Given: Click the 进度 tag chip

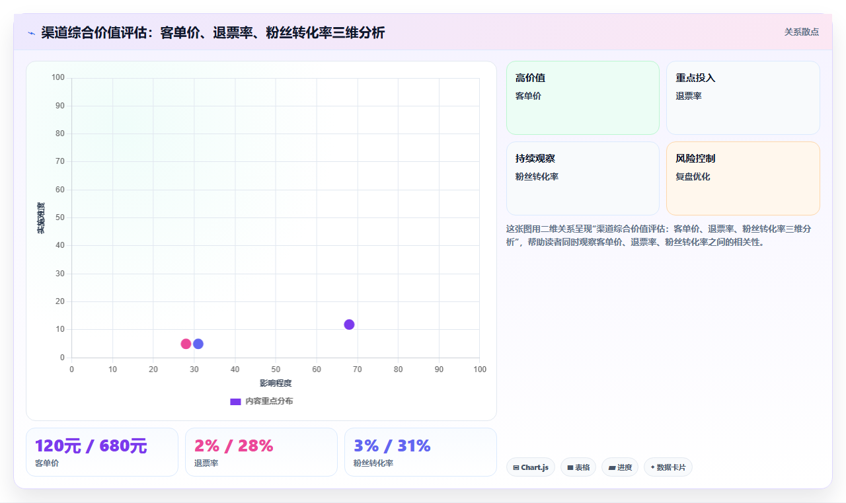Looking at the screenshot, I should pyautogui.click(x=620, y=467).
